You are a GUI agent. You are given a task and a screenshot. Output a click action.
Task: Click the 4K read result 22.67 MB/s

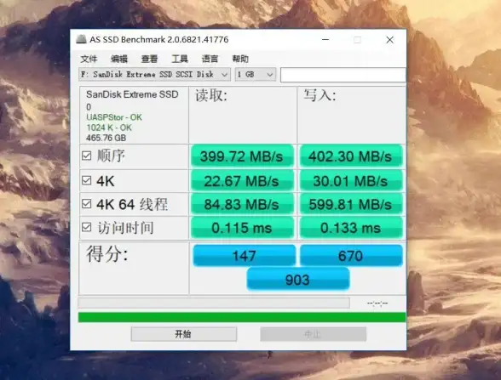(x=242, y=181)
